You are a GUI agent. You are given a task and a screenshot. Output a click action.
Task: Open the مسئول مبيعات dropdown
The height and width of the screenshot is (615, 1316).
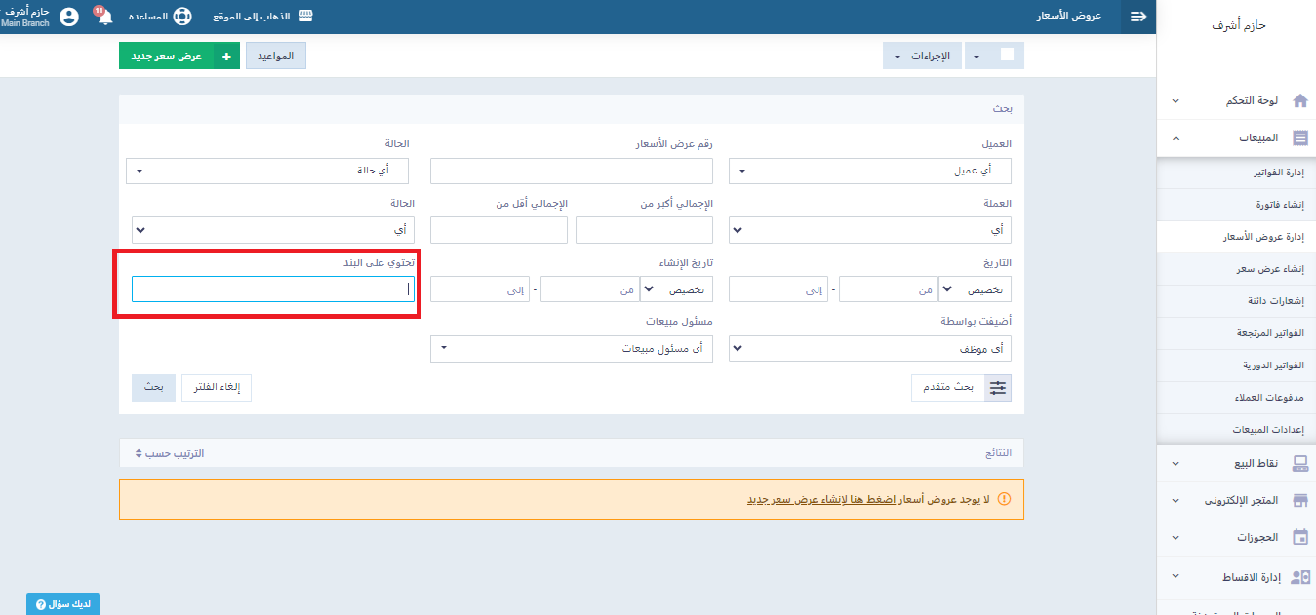572,348
